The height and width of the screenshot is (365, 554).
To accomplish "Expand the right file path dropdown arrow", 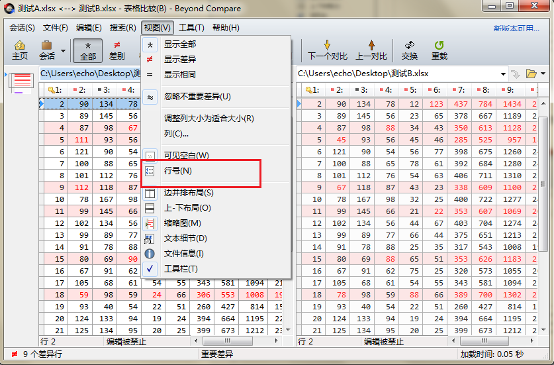I will pyautogui.click(x=503, y=74).
